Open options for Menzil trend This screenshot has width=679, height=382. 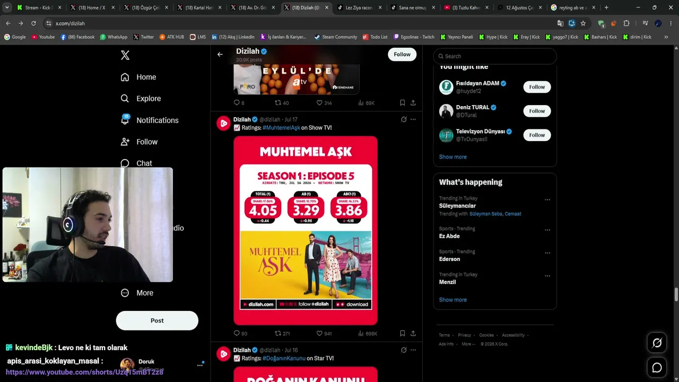(x=547, y=276)
